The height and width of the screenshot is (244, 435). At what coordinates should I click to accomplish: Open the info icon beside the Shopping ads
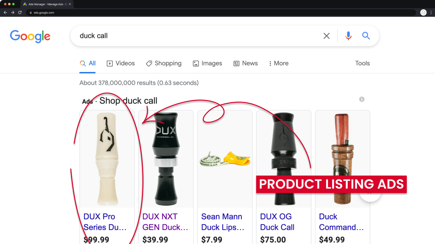(x=361, y=99)
